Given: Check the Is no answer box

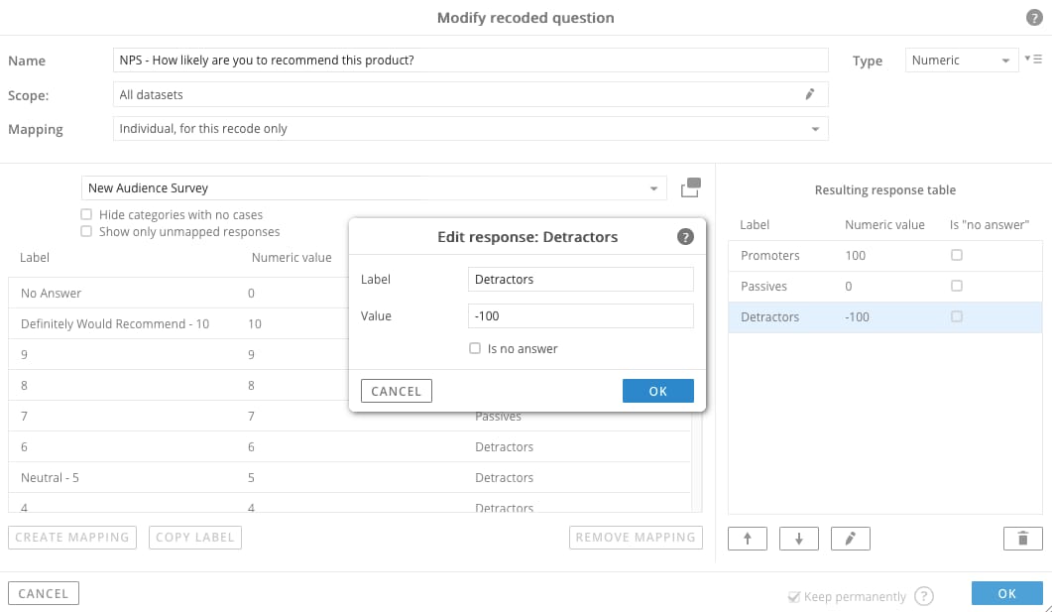Looking at the screenshot, I should (x=475, y=348).
